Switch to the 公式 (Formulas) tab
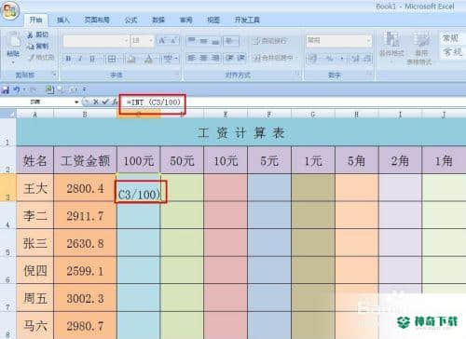Image resolution: width=466 pixels, height=339 pixels. pos(130,20)
